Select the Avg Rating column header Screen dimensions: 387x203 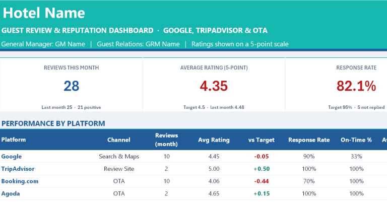pos(214,140)
